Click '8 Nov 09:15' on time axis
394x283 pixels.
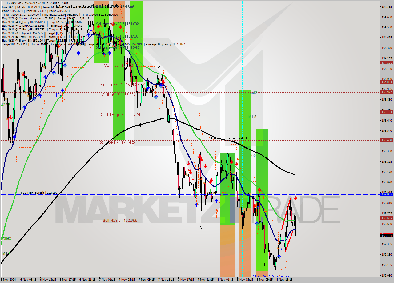(x=265, y=280)
